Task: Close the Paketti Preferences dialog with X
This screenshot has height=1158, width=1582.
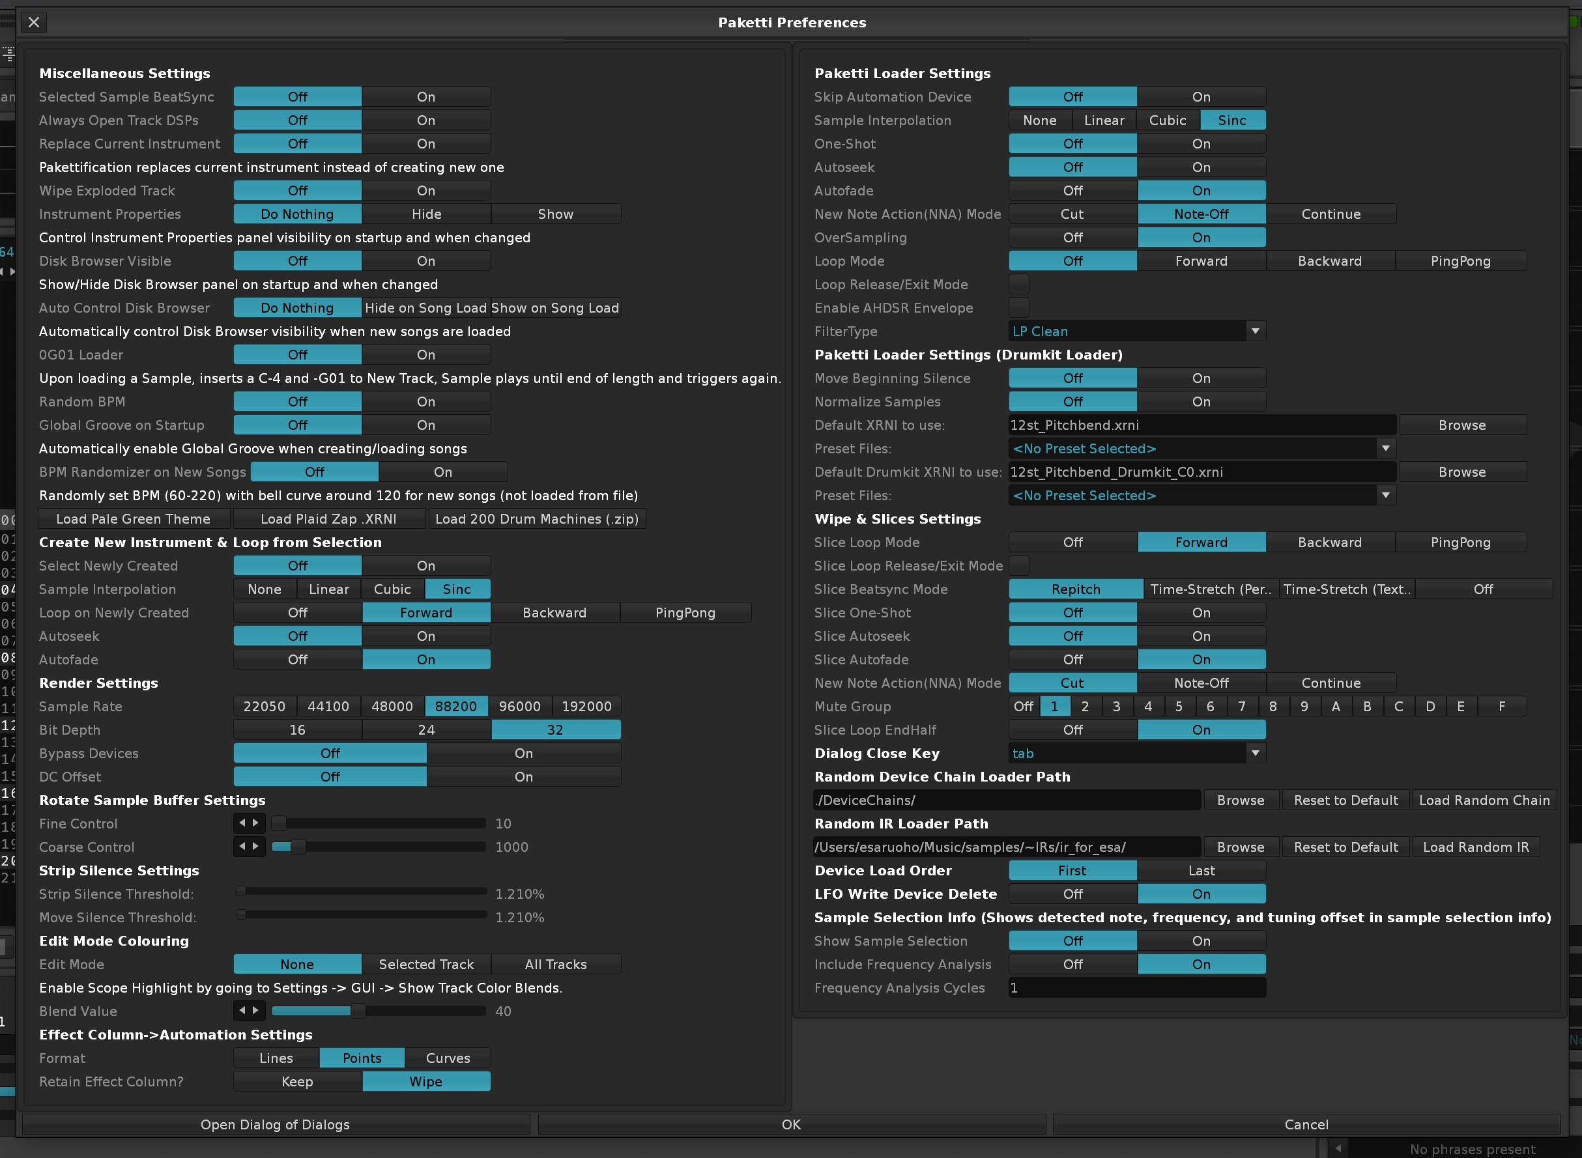Action: (34, 22)
